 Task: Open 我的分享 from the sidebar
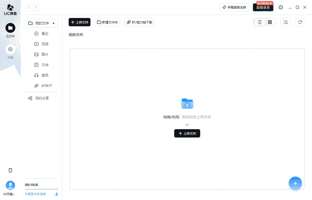tap(42, 98)
